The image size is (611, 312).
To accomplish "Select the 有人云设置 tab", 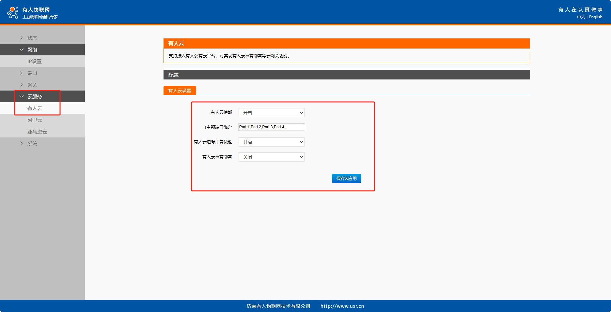I will [180, 91].
